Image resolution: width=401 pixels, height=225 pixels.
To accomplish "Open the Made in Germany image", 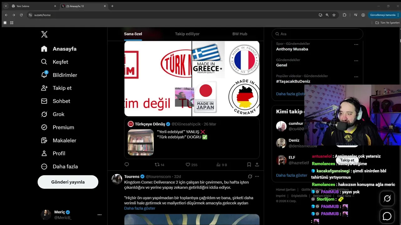I will point(243,97).
